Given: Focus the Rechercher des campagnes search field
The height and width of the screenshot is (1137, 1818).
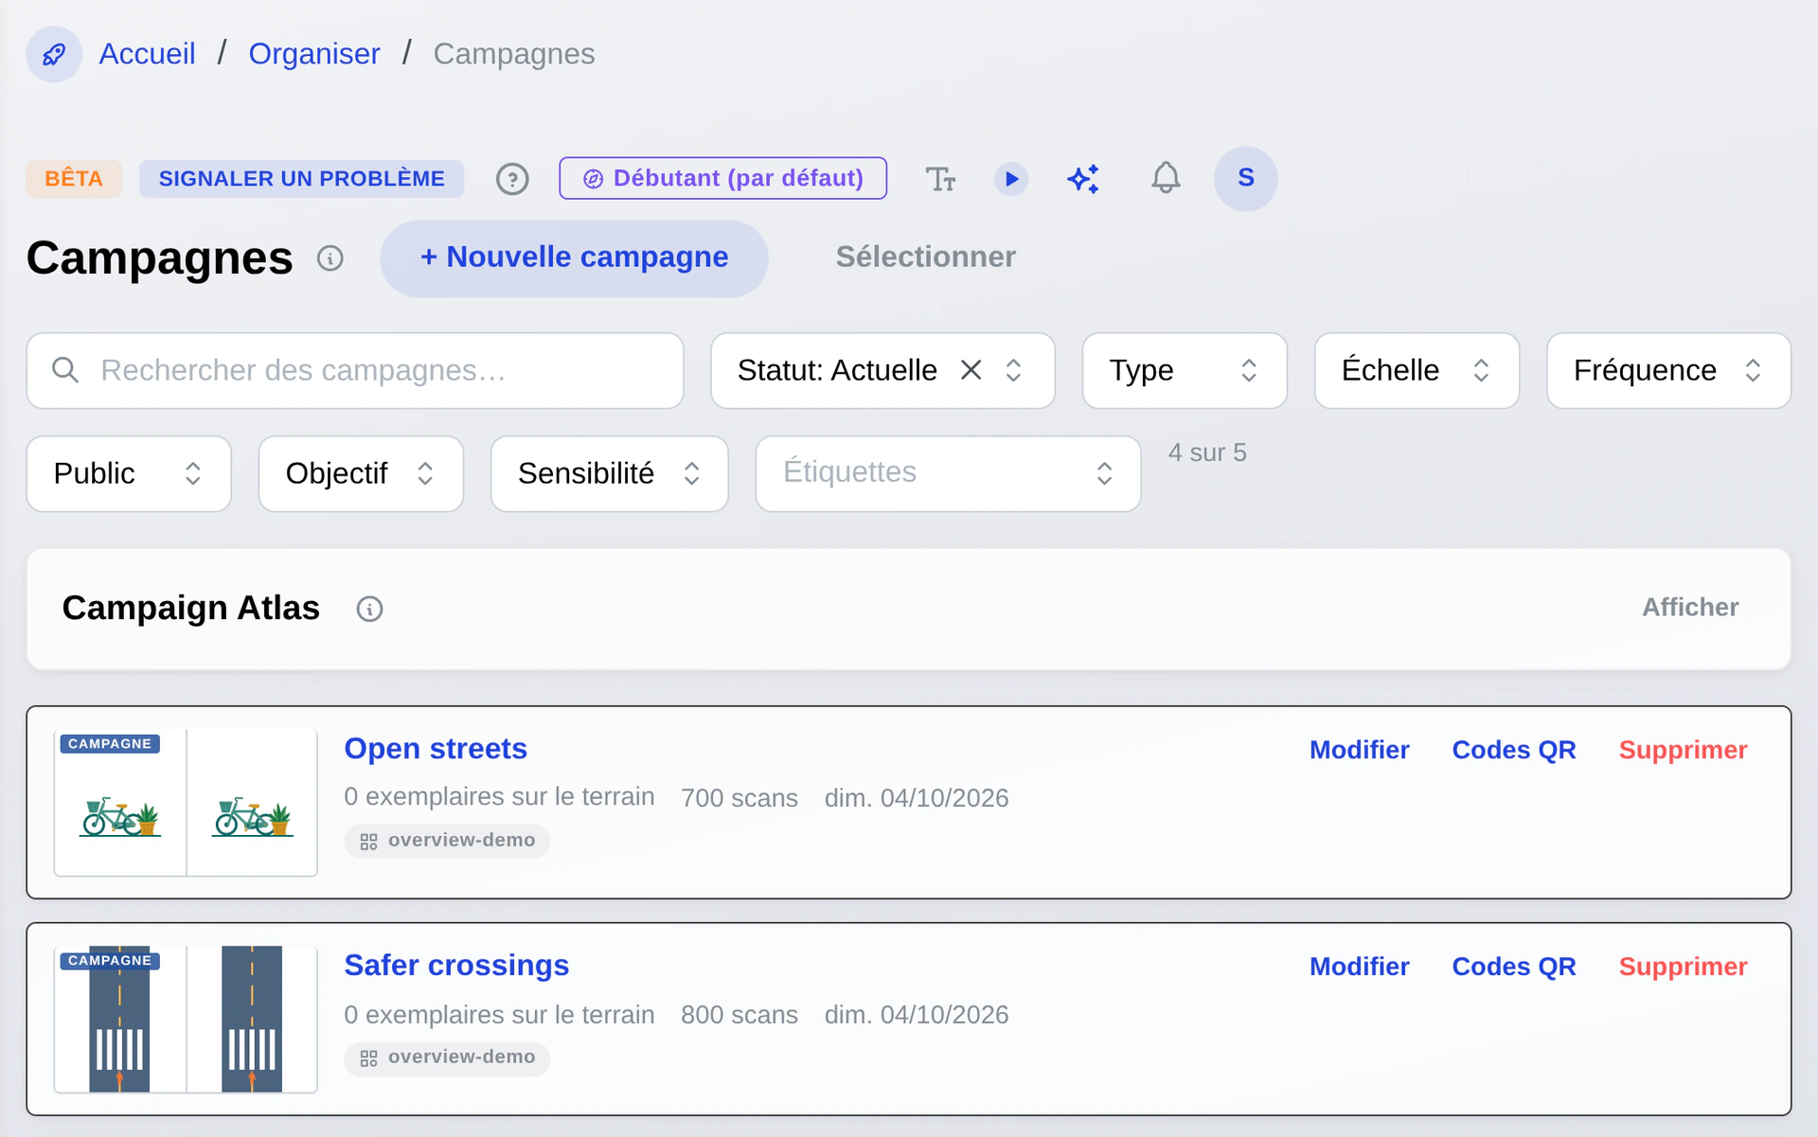Looking at the screenshot, I should (x=355, y=370).
